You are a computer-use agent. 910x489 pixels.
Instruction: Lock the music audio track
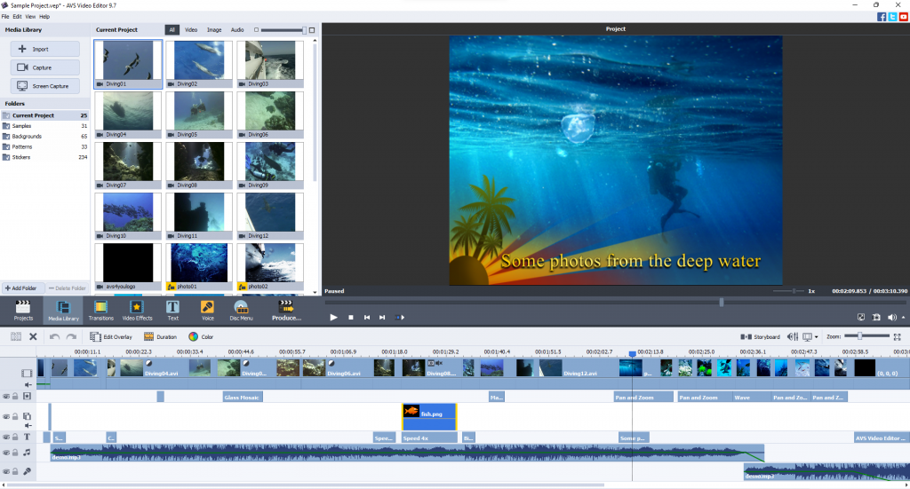[15, 454]
